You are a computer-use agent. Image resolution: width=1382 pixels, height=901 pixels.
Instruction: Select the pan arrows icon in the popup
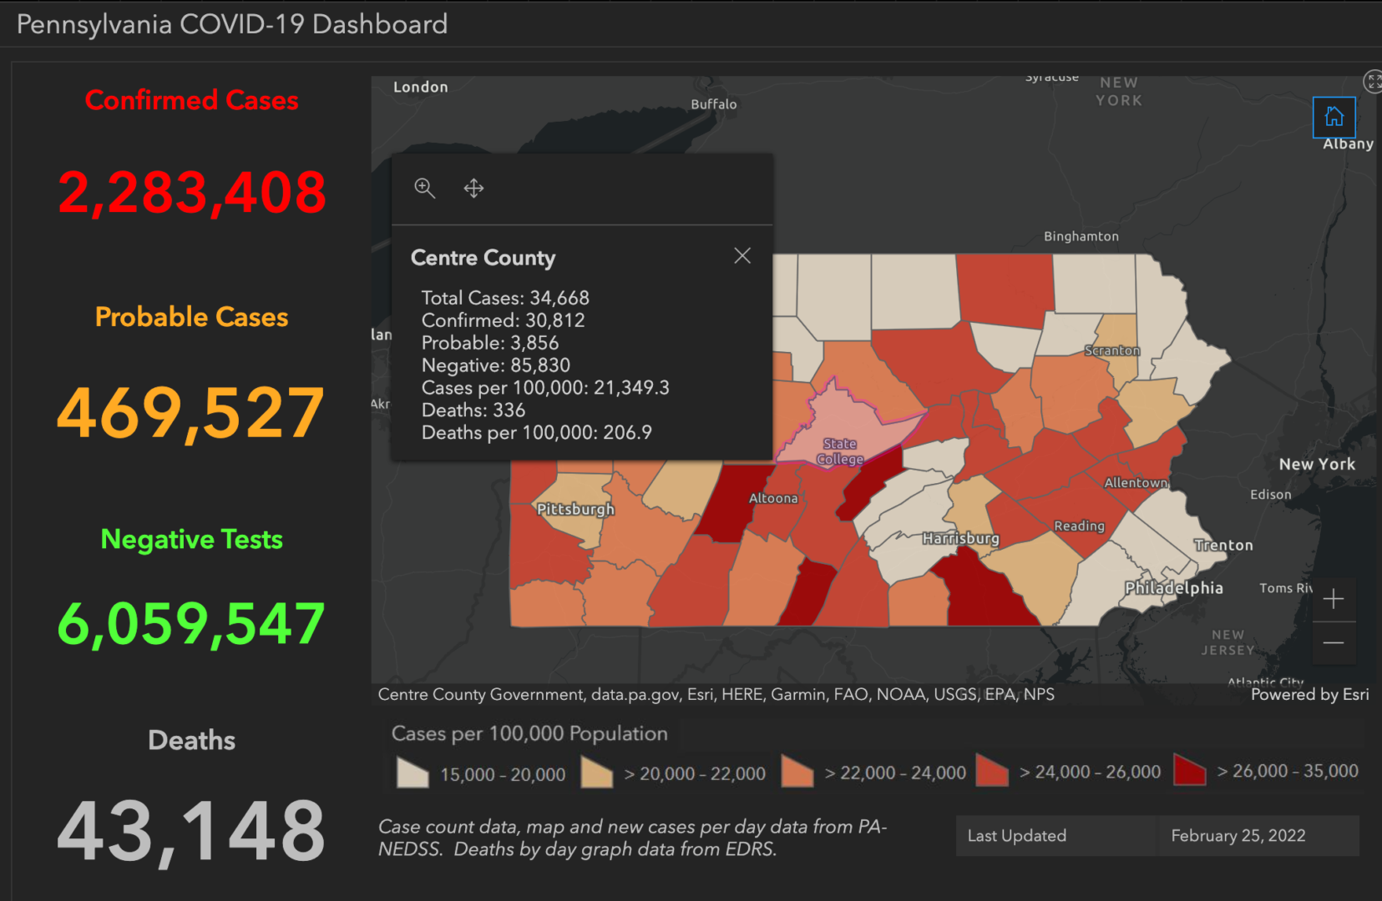pos(473,188)
